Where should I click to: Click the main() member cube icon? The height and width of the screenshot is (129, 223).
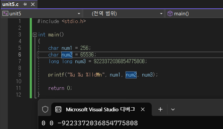coord(170,14)
